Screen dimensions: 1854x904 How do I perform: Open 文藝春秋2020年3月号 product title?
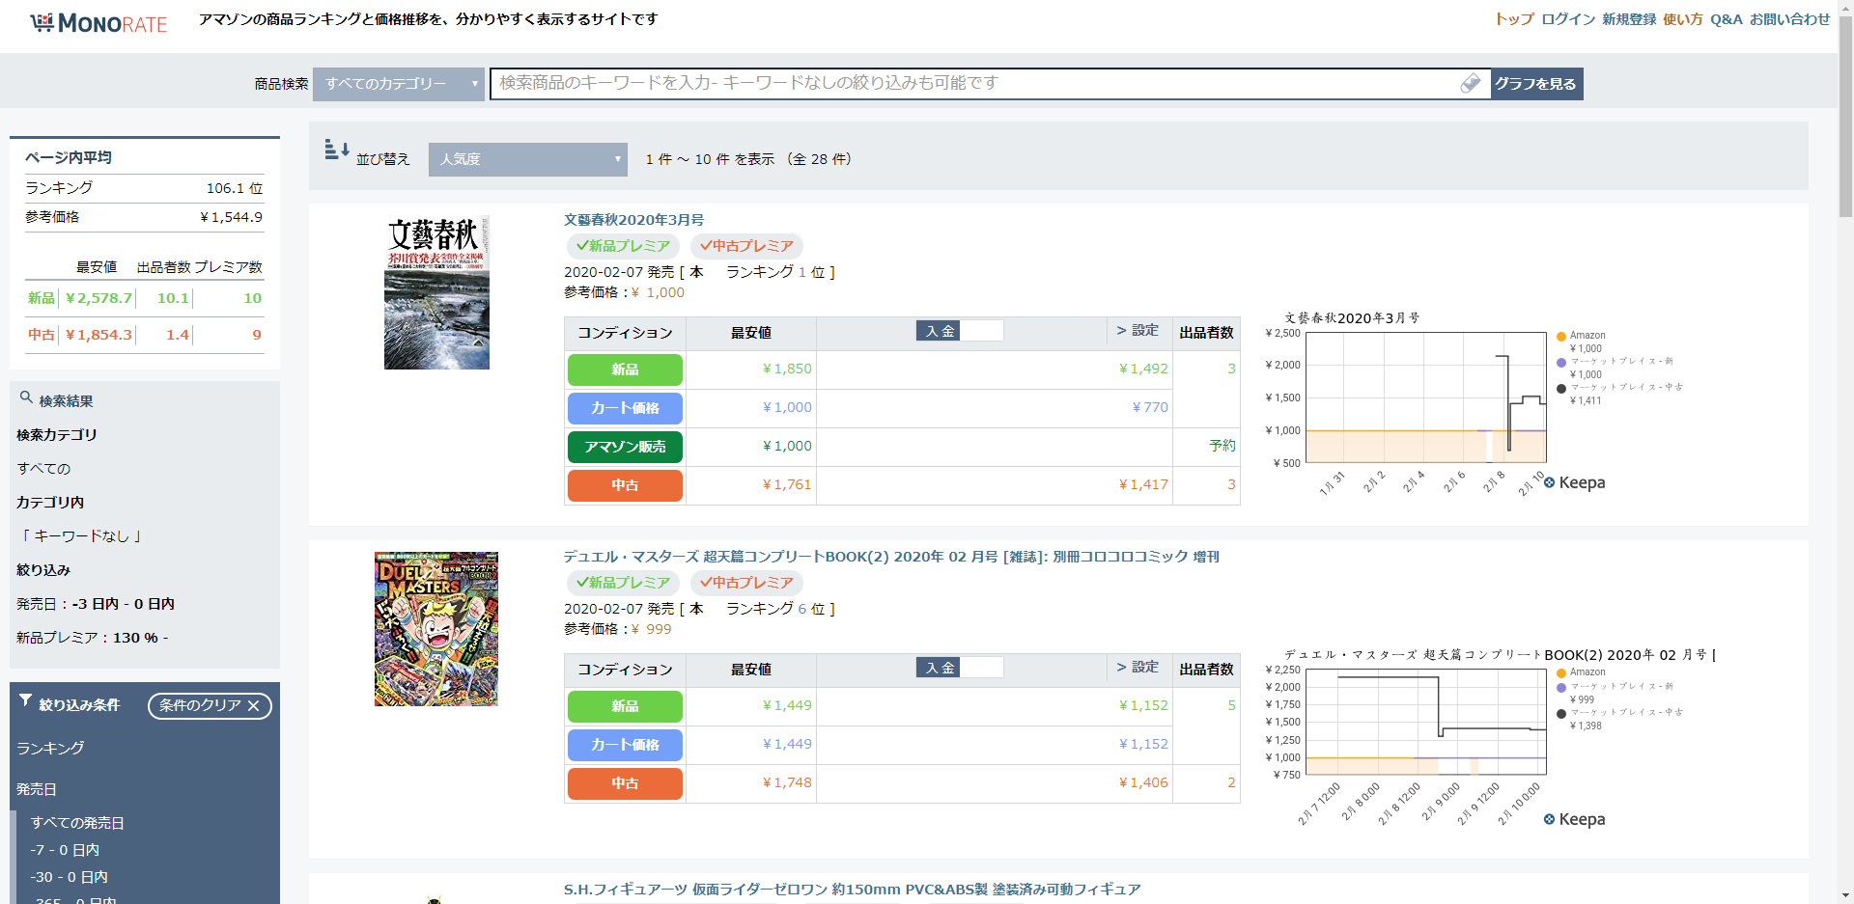point(634,220)
